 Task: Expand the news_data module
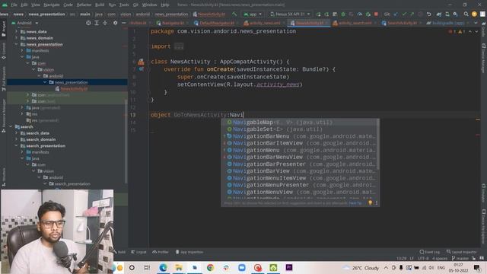tap(17, 31)
